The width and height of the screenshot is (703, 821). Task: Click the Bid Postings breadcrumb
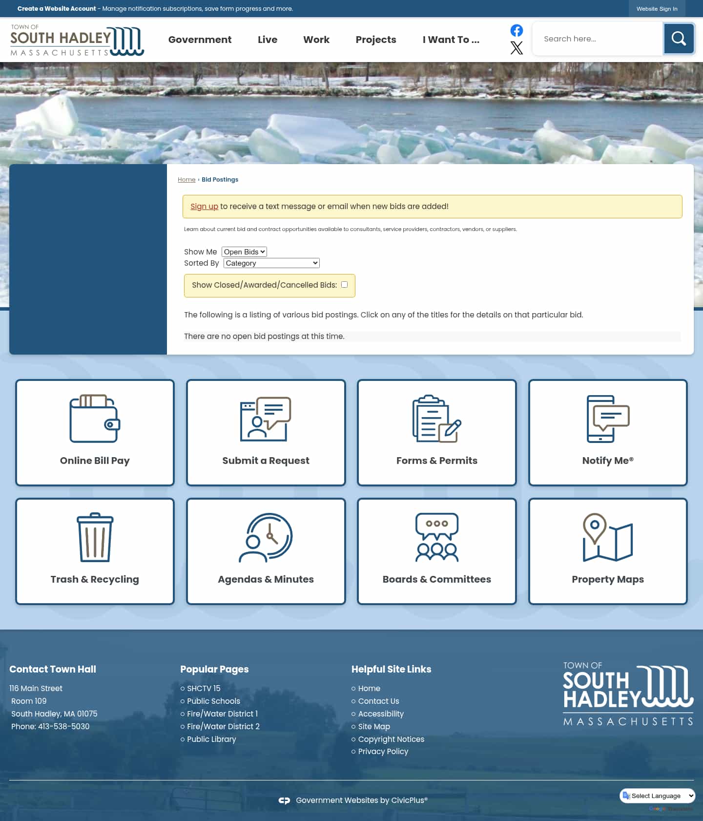220,180
